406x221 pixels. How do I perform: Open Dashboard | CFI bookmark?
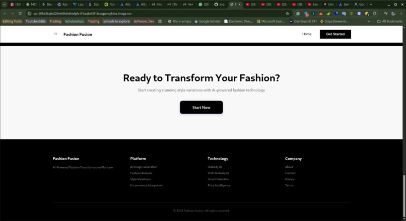point(303,21)
